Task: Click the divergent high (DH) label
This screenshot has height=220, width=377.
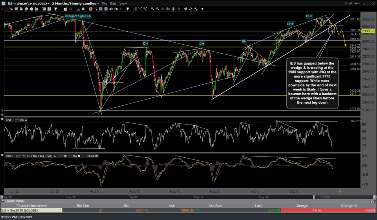Action: click(78, 16)
